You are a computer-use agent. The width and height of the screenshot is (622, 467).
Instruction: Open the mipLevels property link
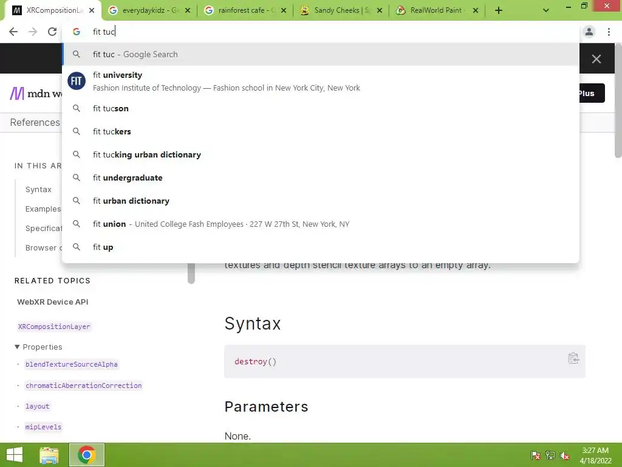[43, 427]
